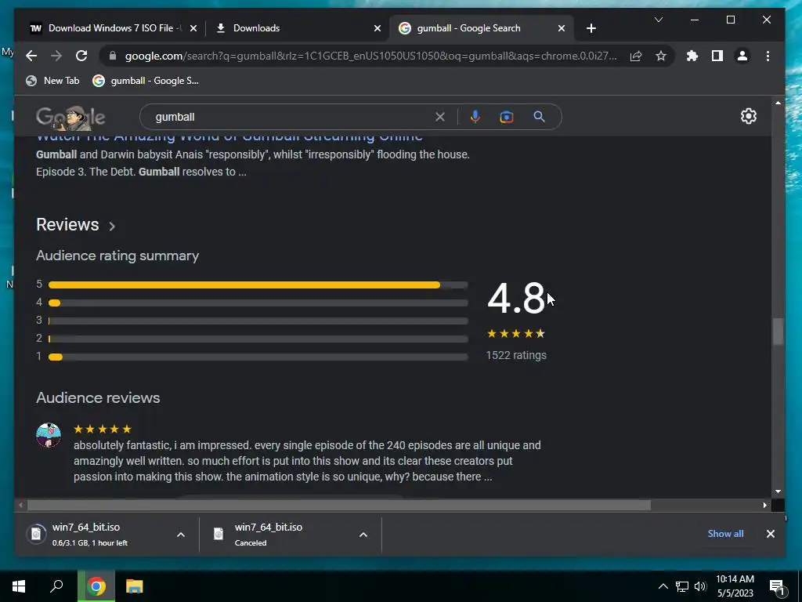Viewport: 802px width, 602px height.
Task: Click the 4-star rating bar
Action: tap(258, 303)
